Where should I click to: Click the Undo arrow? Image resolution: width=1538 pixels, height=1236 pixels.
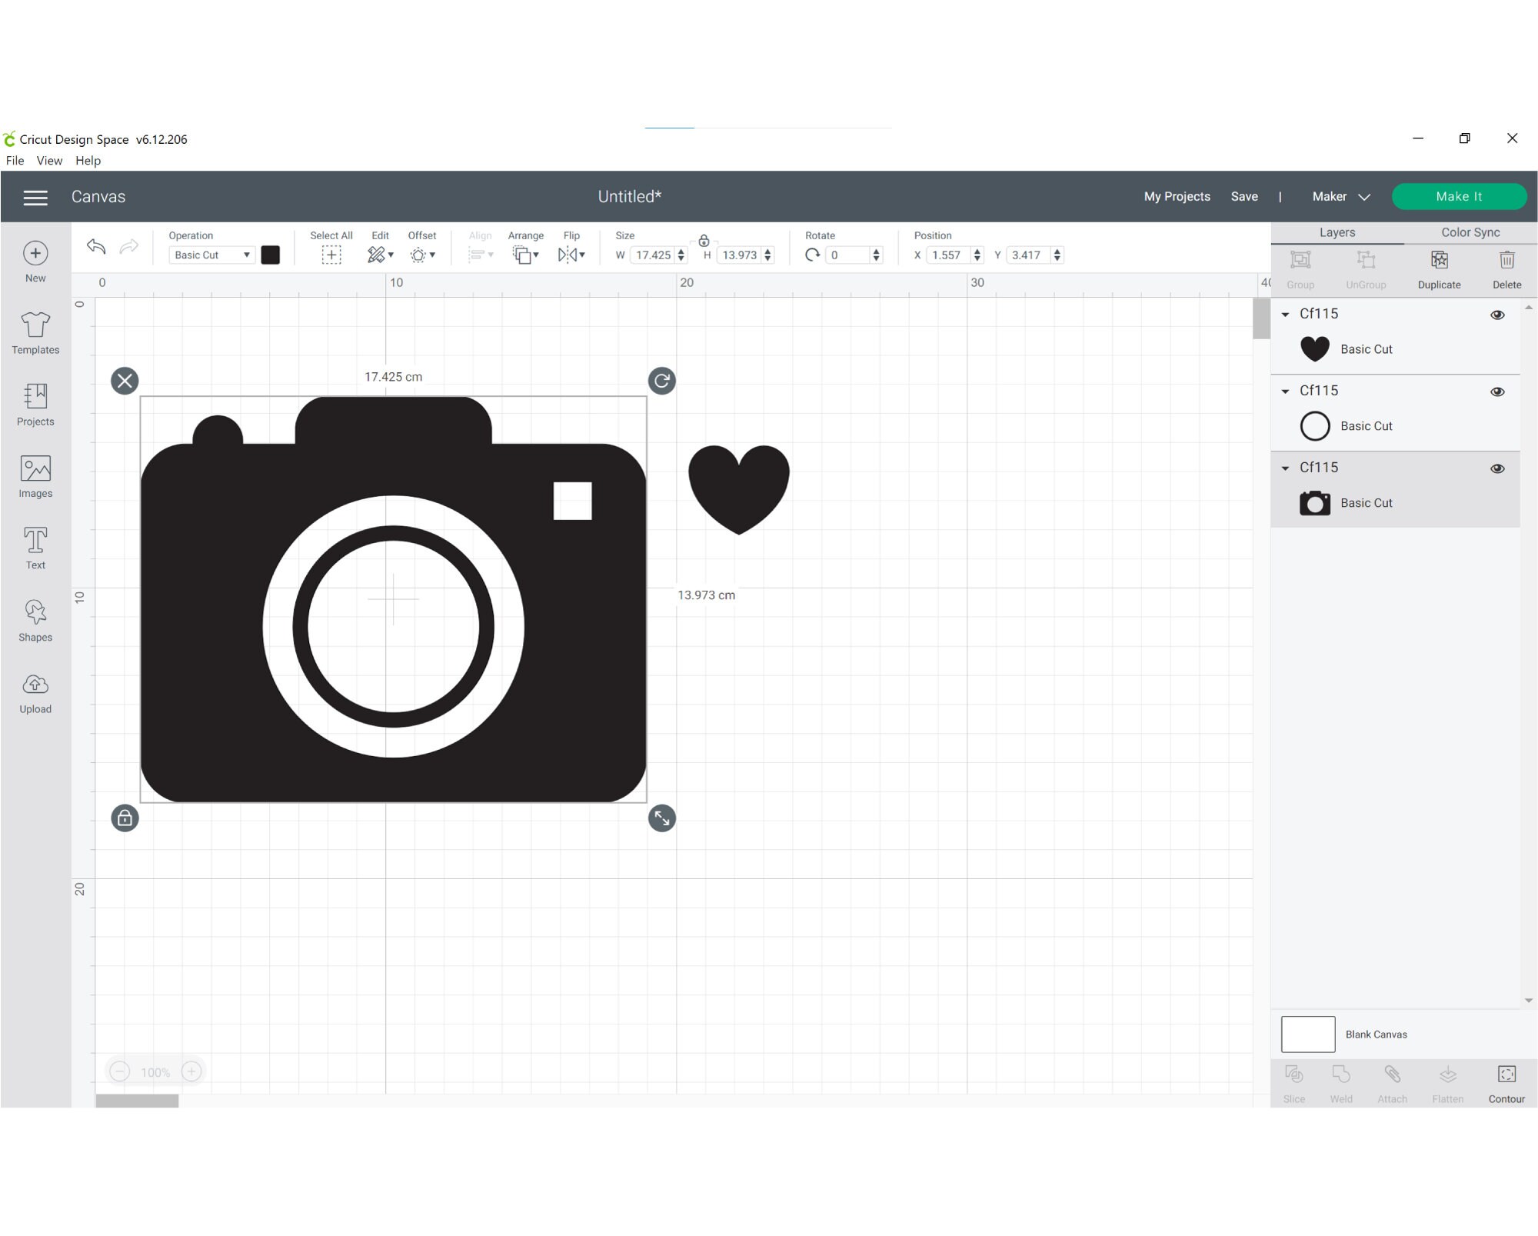95,246
